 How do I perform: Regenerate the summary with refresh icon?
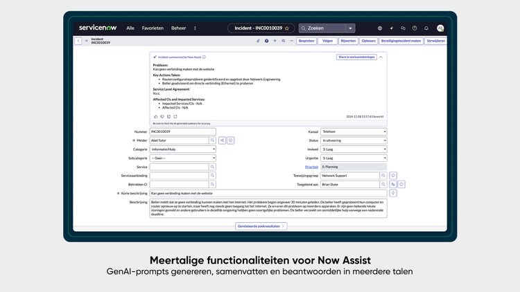point(175,116)
